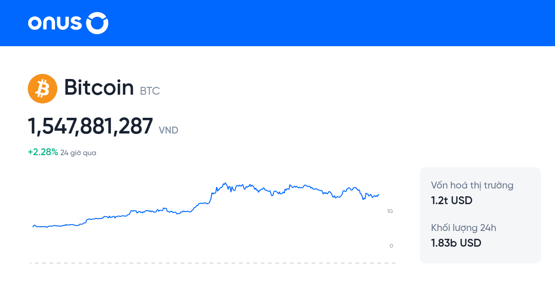Click the 1.2t USD market cap value
This screenshot has height=291, width=555.
point(451,200)
